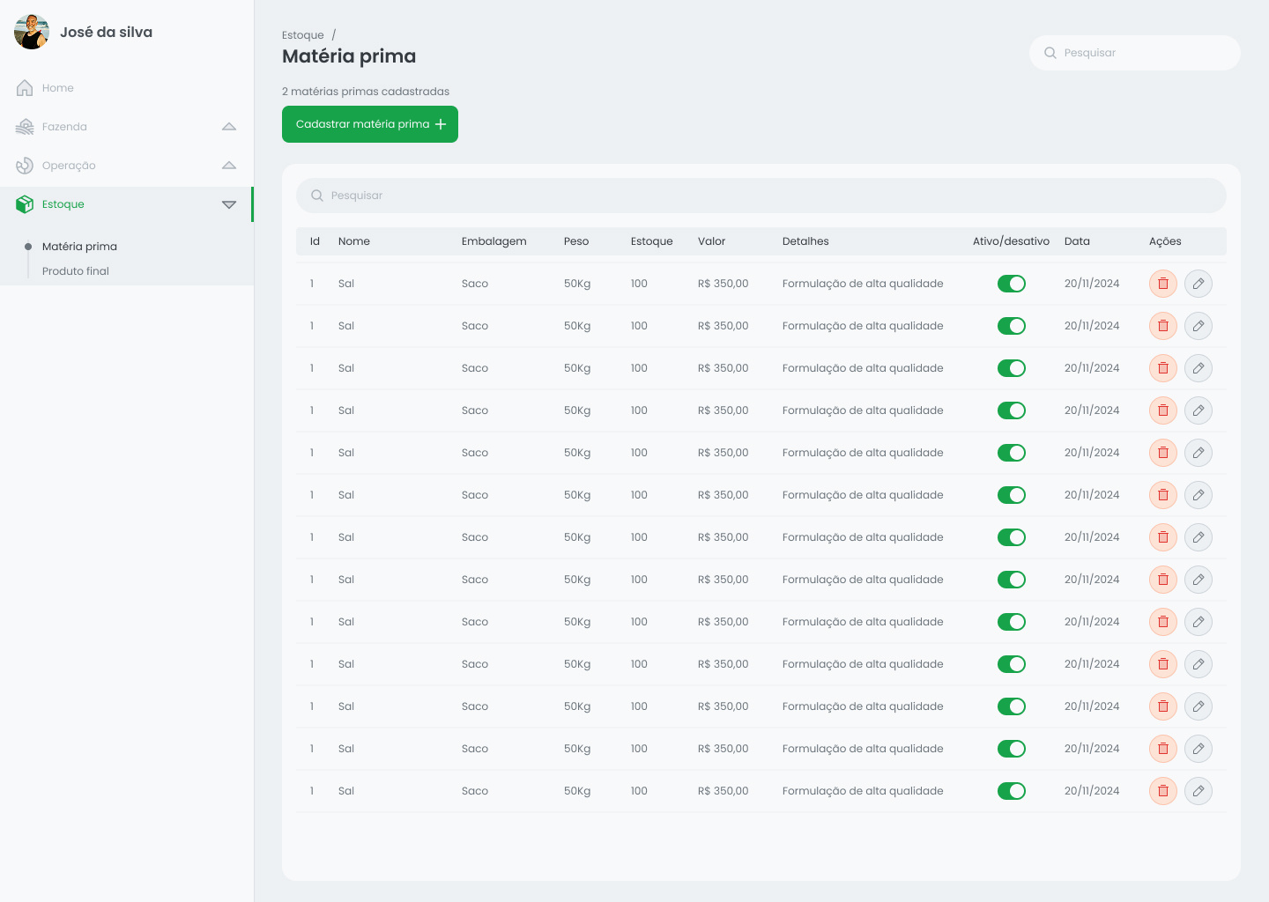The height and width of the screenshot is (902, 1269).
Task: Expand the Fazenda section
Action: [229, 126]
